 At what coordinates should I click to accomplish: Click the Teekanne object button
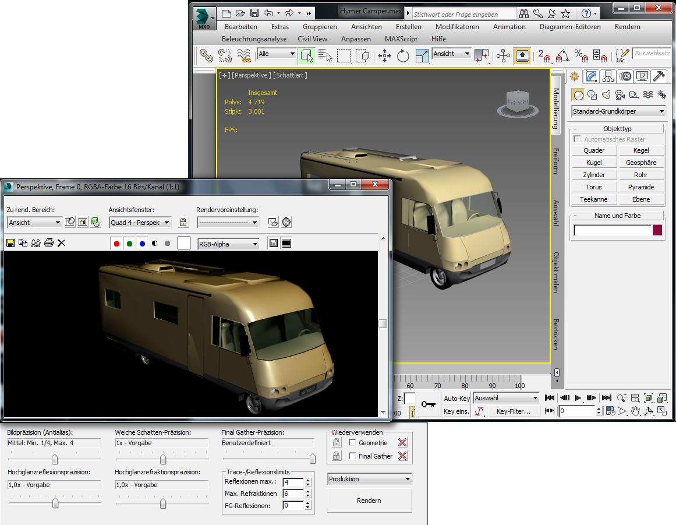tap(594, 199)
